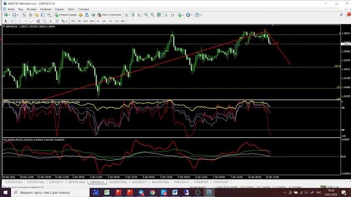Screen dimensions: 351x197
Task: Click the Profiles toolbar icon
Action: [x=14, y=15]
